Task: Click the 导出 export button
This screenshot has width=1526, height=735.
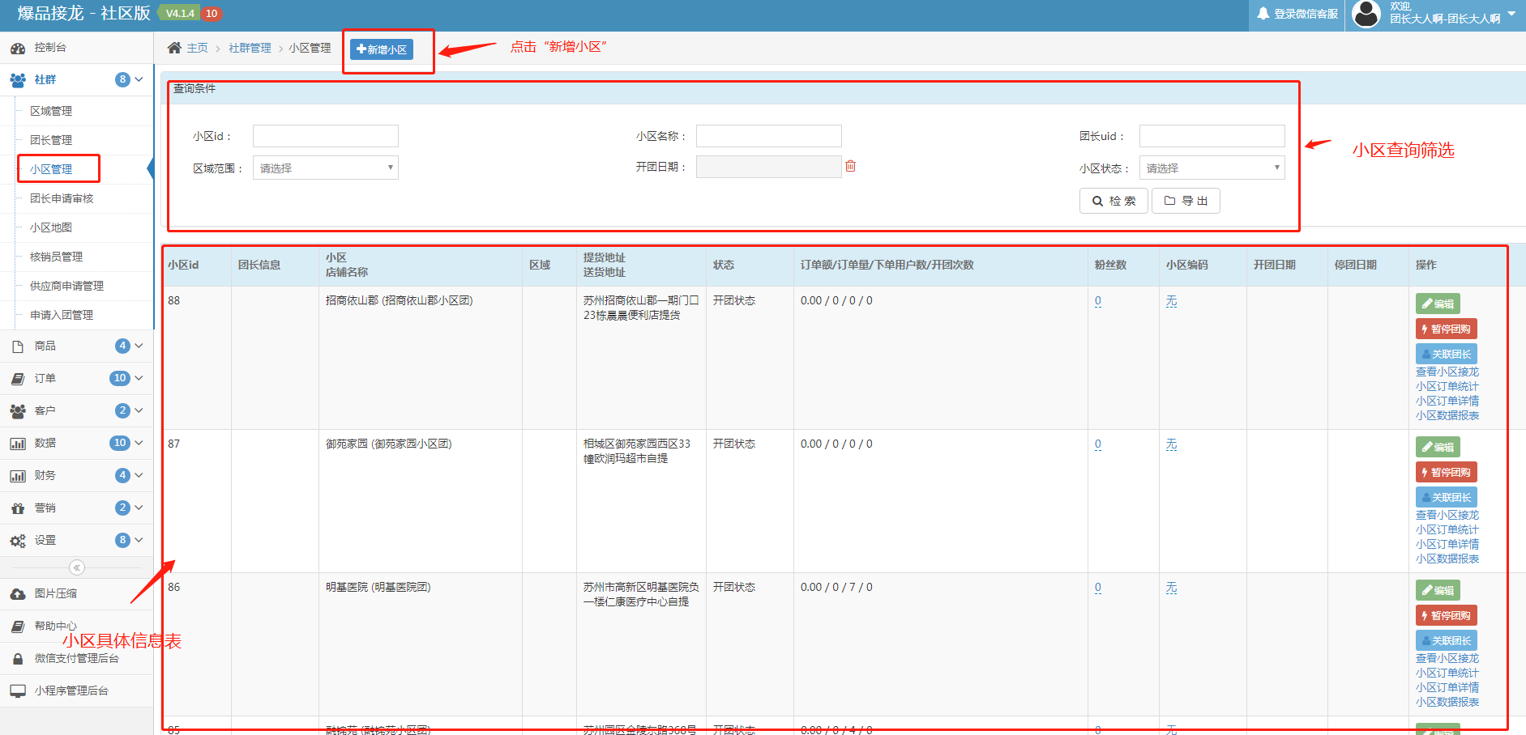Action: [1186, 201]
